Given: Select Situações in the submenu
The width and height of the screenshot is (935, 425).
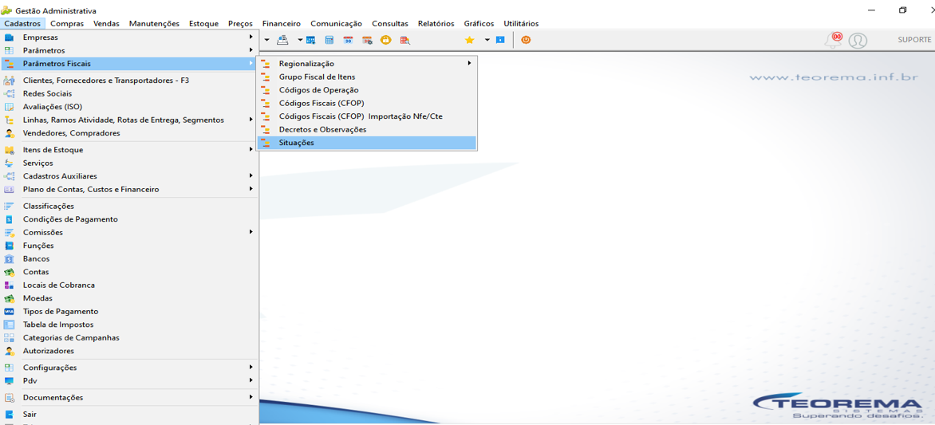Looking at the screenshot, I should coord(367,143).
